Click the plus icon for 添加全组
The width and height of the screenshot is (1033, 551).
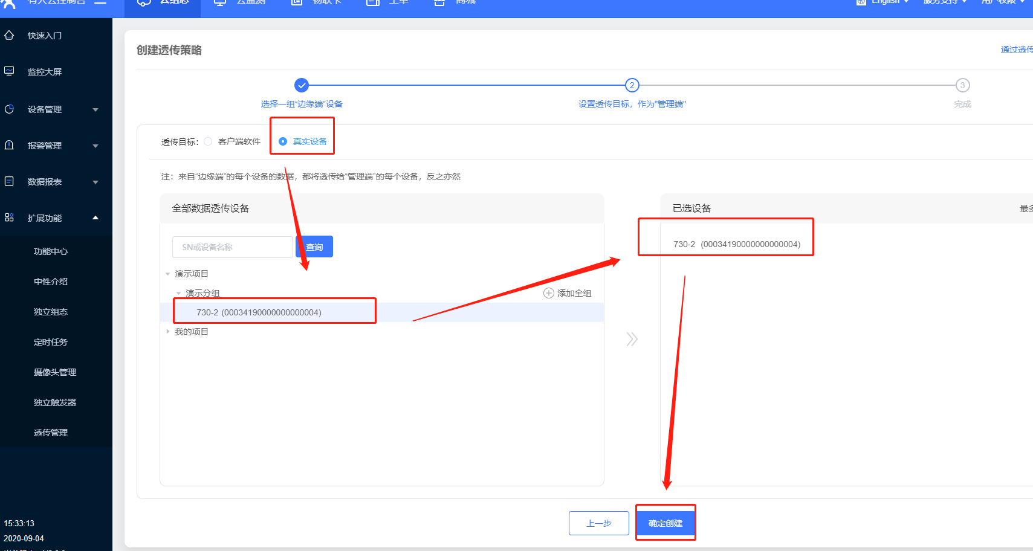tap(549, 293)
